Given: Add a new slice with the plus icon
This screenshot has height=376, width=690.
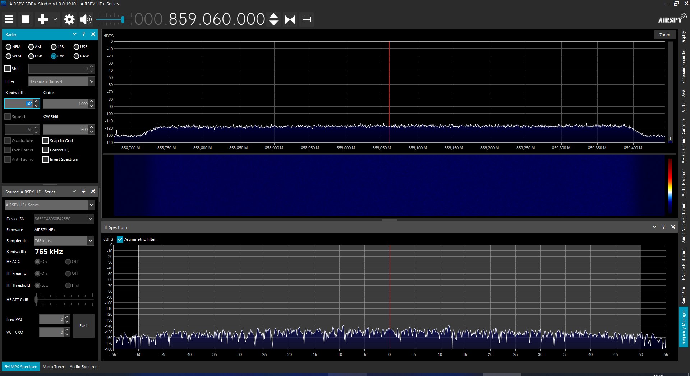Looking at the screenshot, I should pyautogui.click(x=42, y=19).
